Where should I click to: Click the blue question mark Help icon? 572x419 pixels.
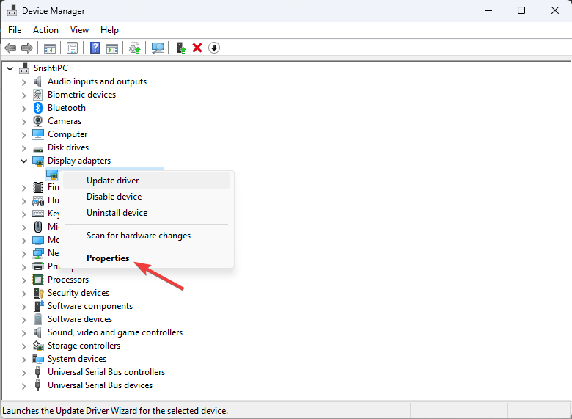[x=95, y=48]
